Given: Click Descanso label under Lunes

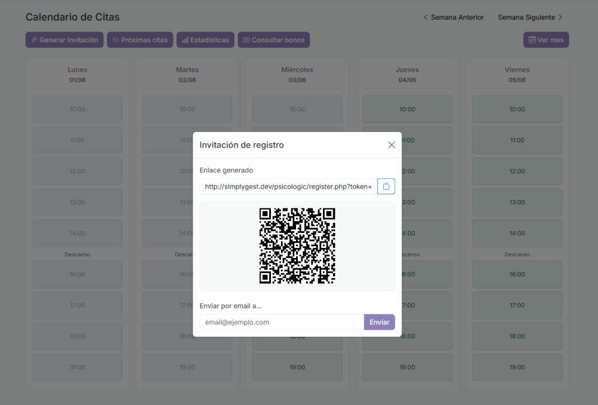Looking at the screenshot, I should point(78,254).
